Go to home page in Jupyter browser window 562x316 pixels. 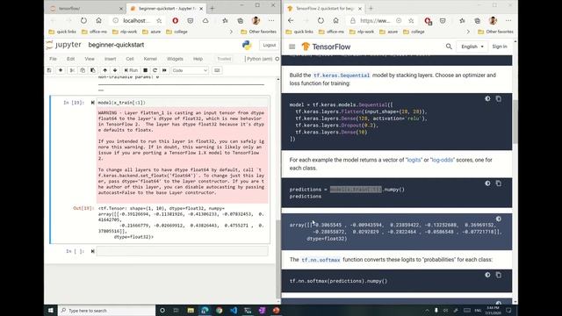(x=98, y=21)
